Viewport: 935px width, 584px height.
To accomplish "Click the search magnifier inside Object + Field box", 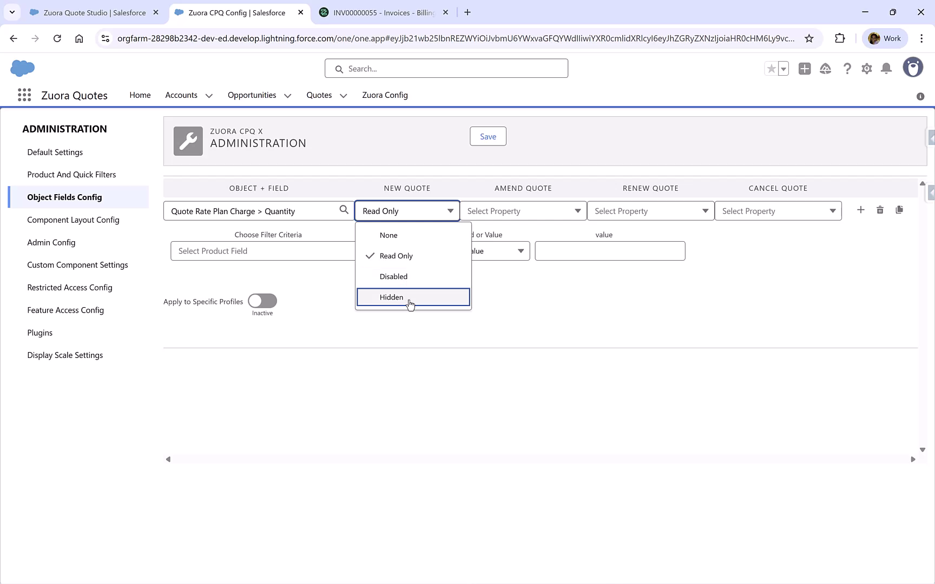I will [x=344, y=210].
